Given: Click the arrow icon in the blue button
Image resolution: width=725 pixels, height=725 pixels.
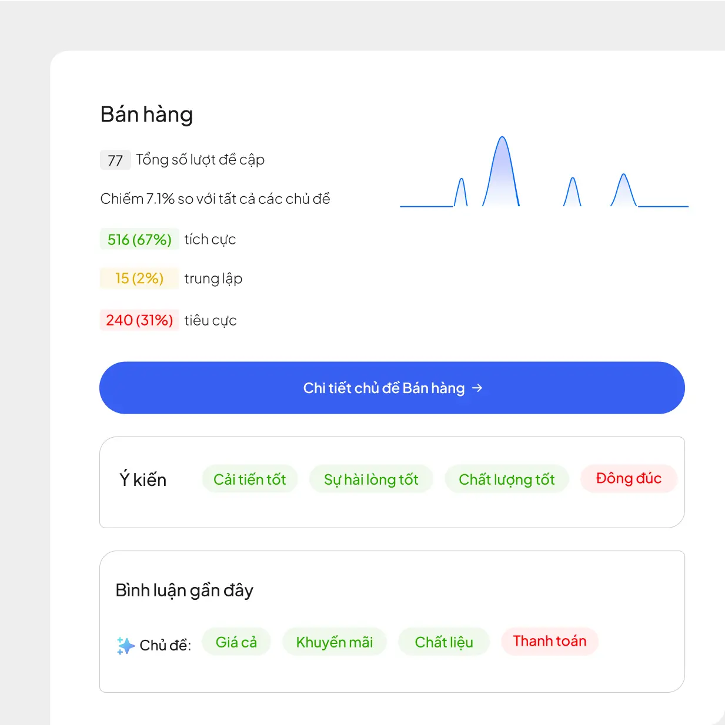Looking at the screenshot, I should [477, 388].
